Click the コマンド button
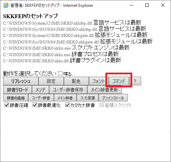 [x=119, y=81]
